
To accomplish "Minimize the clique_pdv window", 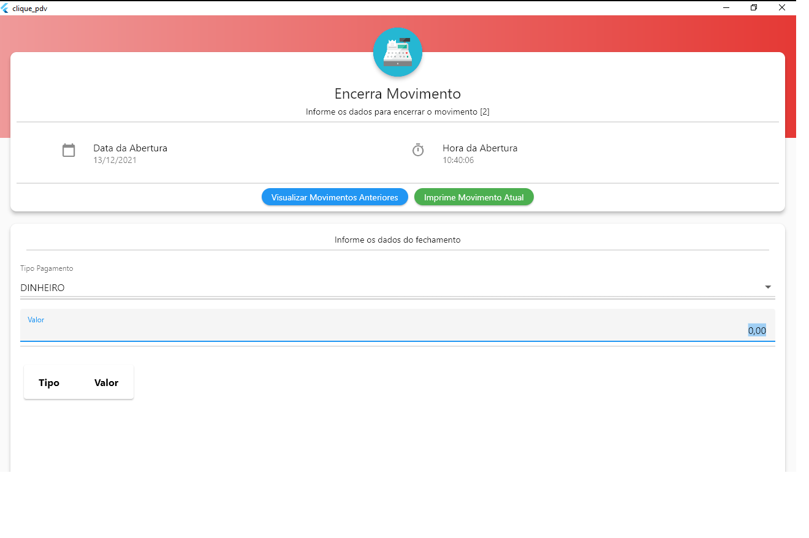I will (726, 8).
